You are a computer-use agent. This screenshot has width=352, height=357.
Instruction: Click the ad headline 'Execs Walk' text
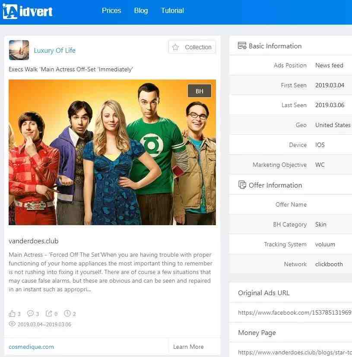71,69
